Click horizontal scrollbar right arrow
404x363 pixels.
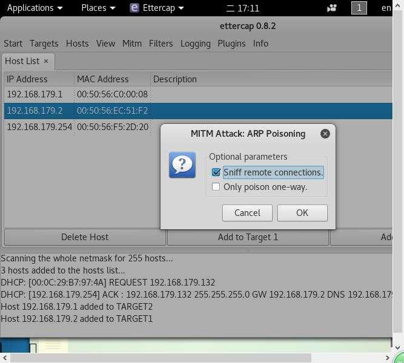[x=387, y=358]
